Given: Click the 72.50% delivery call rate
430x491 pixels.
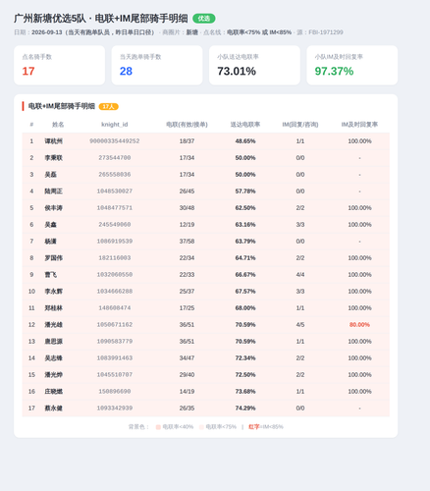Looking at the screenshot, I should pos(245,375).
